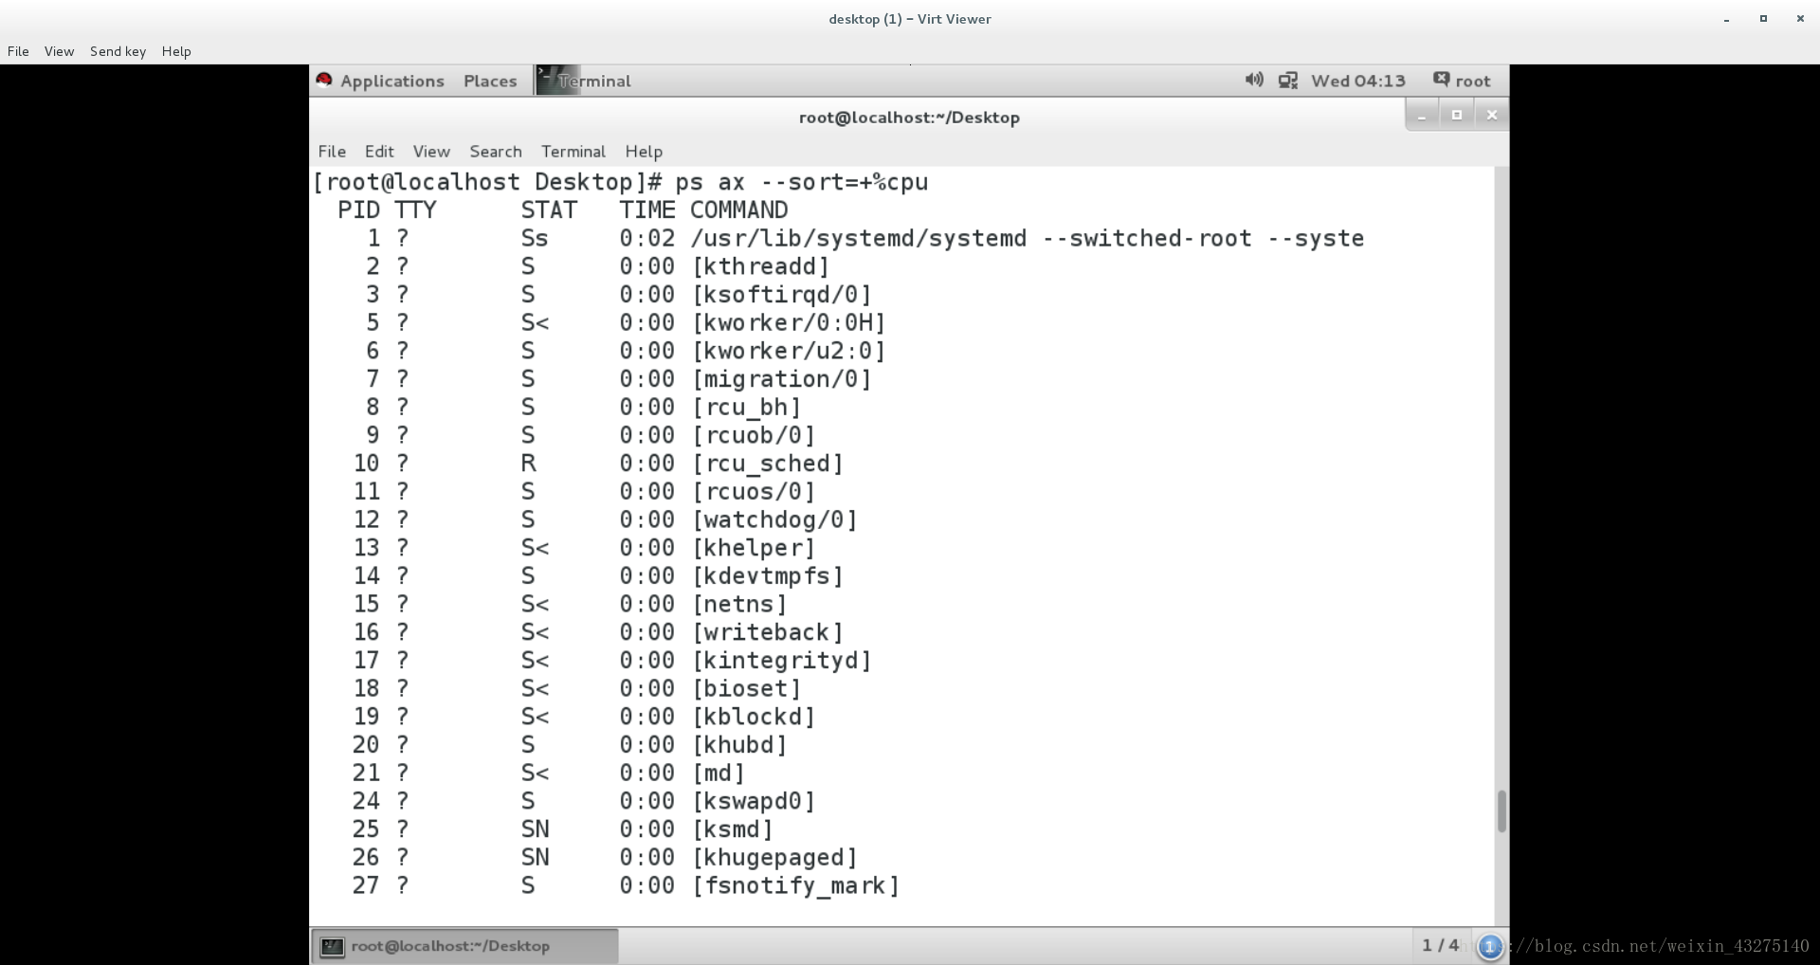Open the volume speaker icon
Viewport: 1820px width, 965px height.
click(1254, 80)
